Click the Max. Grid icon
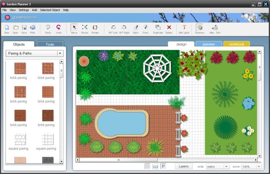 215,29
